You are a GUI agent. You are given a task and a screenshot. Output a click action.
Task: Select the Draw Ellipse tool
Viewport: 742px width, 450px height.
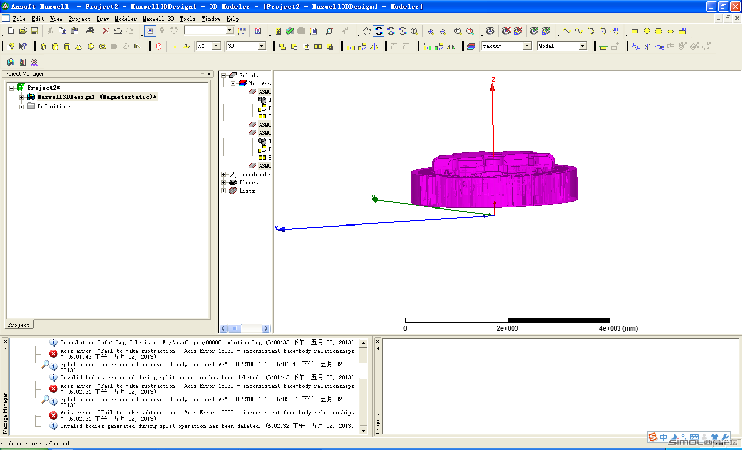point(670,31)
